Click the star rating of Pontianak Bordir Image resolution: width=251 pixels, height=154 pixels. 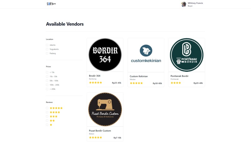pos(176,83)
